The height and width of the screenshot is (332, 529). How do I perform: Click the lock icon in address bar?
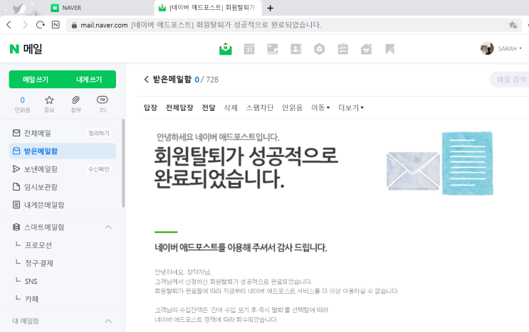coord(74,26)
